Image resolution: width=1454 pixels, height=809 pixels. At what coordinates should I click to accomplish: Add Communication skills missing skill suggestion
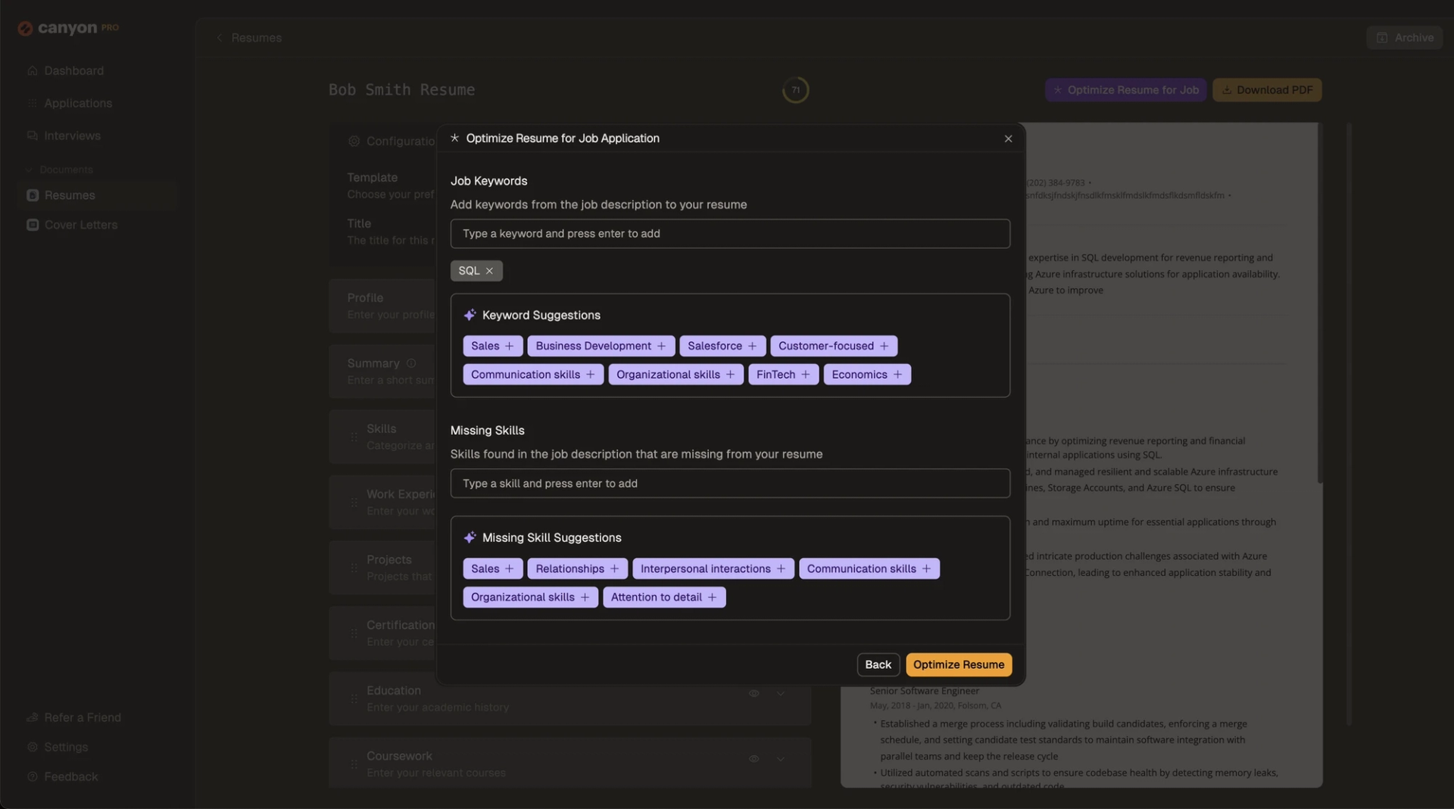point(869,568)
